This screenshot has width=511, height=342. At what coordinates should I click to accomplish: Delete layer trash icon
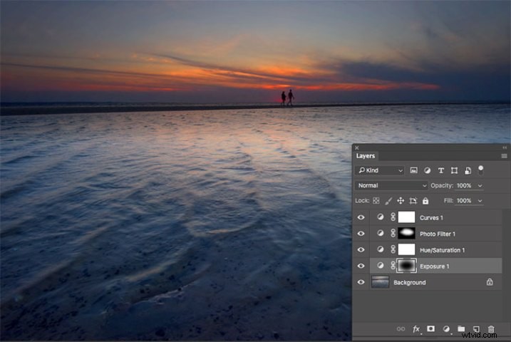491,329
